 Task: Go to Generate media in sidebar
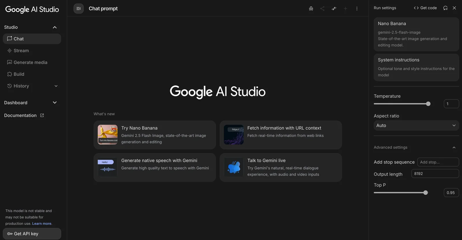30,63
